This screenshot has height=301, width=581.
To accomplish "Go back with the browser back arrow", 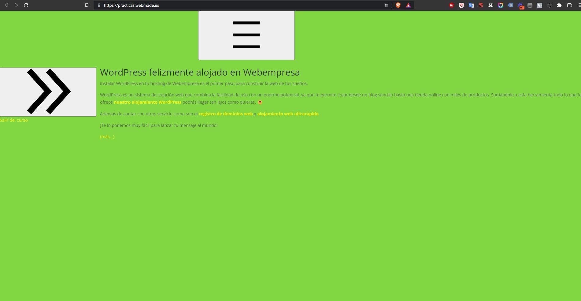I will tap(6, 5).
